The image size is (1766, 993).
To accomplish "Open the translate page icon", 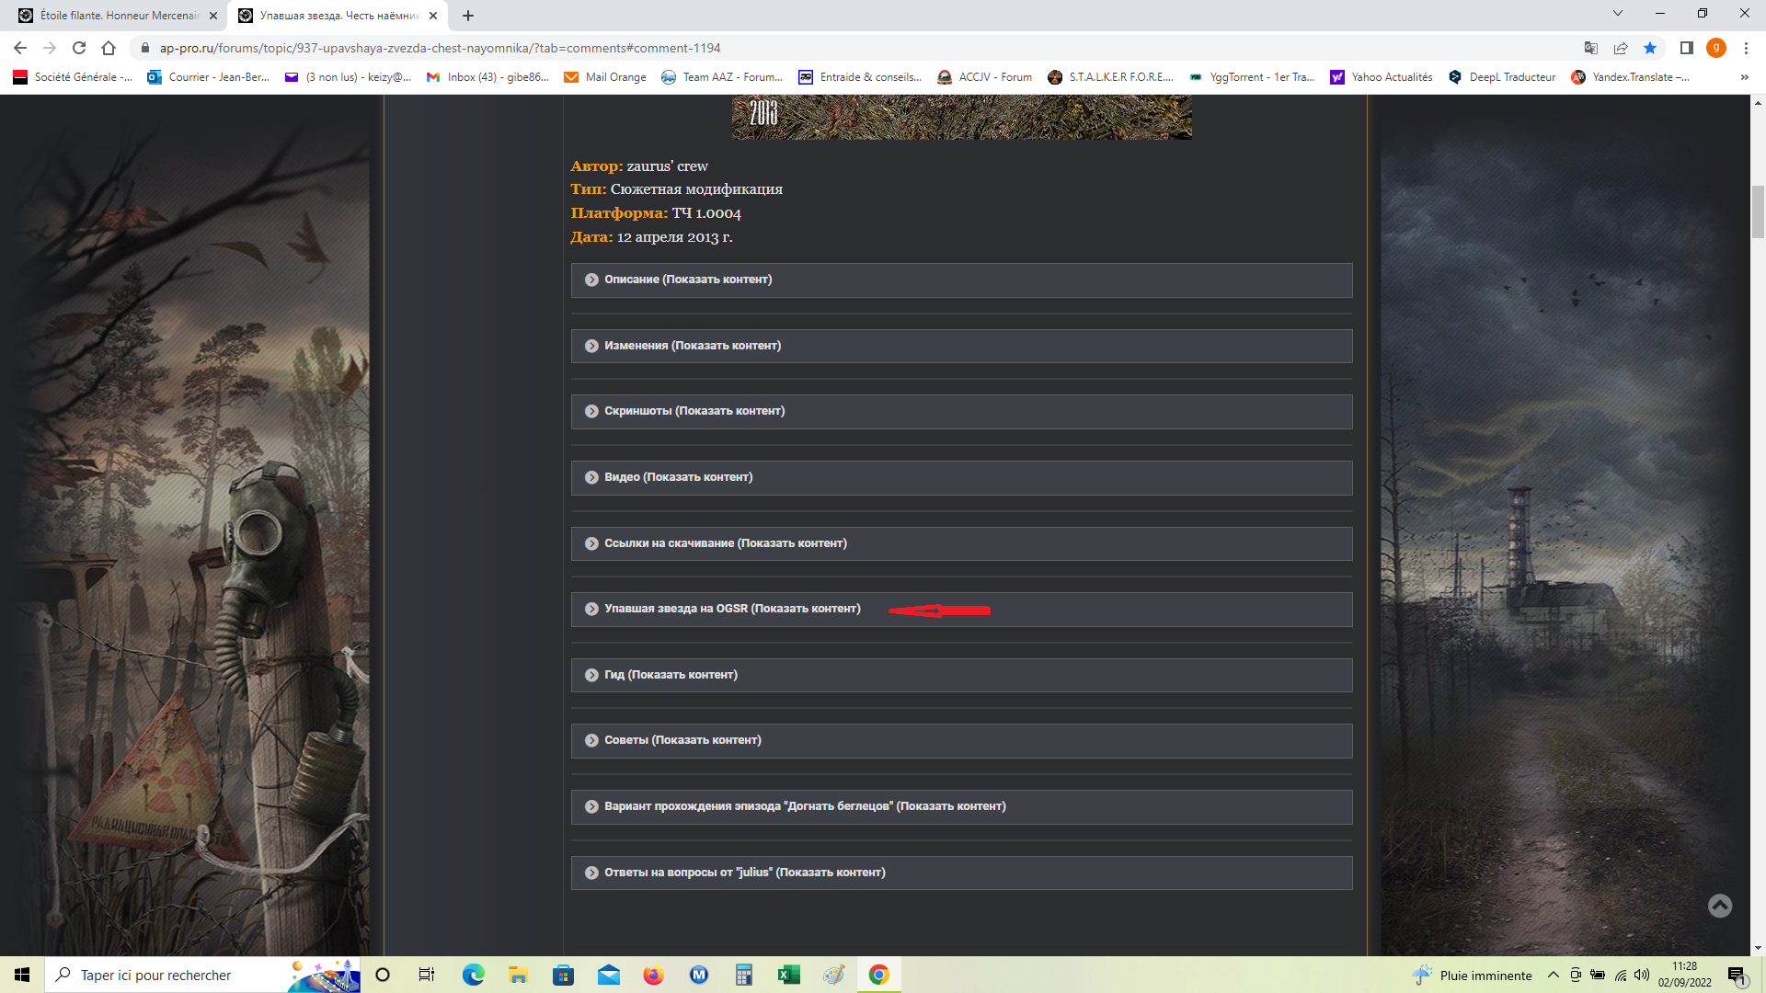I will coord(1591,48).
